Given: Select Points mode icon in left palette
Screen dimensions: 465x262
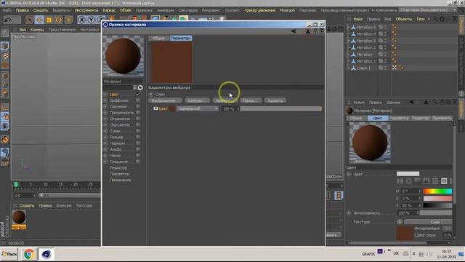Looking at the screenshot, I should 5,76.
